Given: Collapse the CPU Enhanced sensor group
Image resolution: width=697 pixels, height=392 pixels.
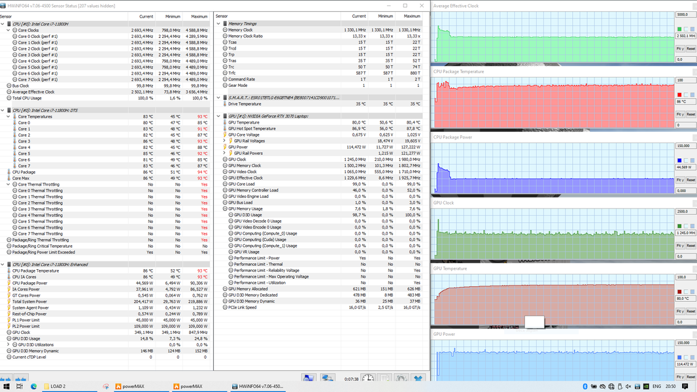Looking at the screenshot, I should (3, 264).
